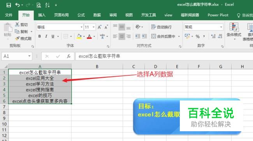This screenshot has height=141, width=253.
Task: Click the 剪切 cut button
Action: [x=21, y=25]
